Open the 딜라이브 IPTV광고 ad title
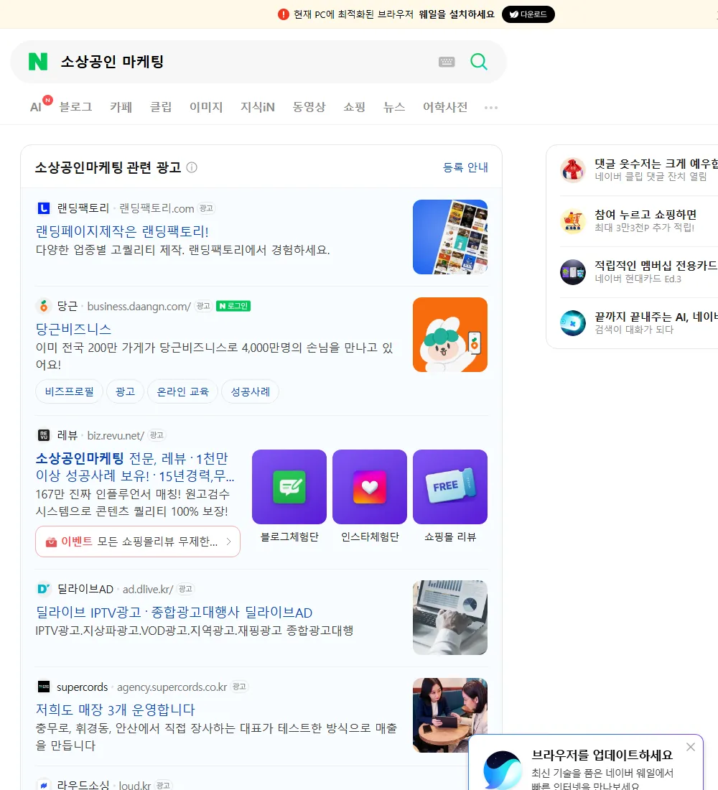The width and height of the screenshot is (718, 790). coord(174,612)
